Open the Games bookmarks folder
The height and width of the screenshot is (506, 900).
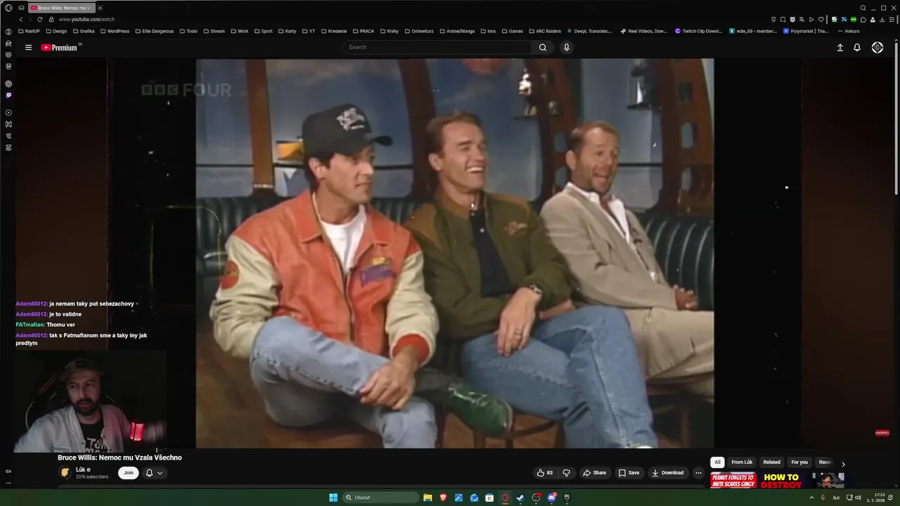click(x=512, y=31)
